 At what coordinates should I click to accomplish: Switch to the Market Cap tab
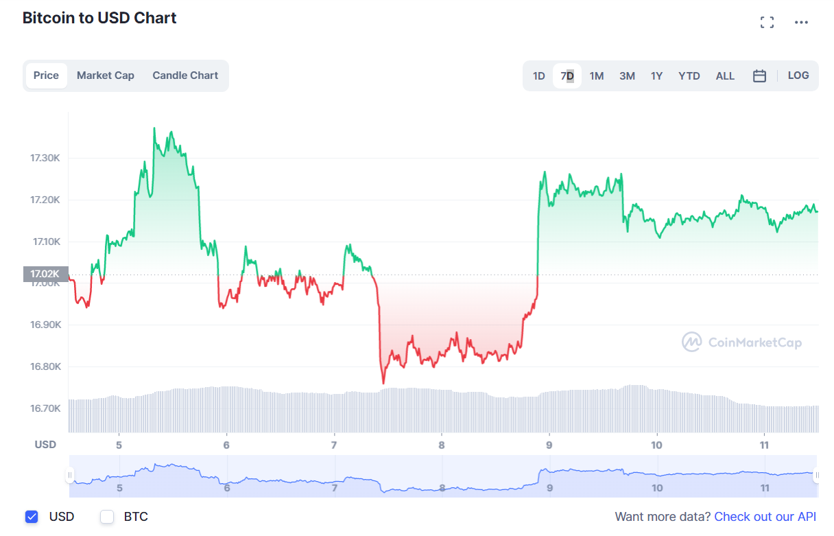(105, 75)
